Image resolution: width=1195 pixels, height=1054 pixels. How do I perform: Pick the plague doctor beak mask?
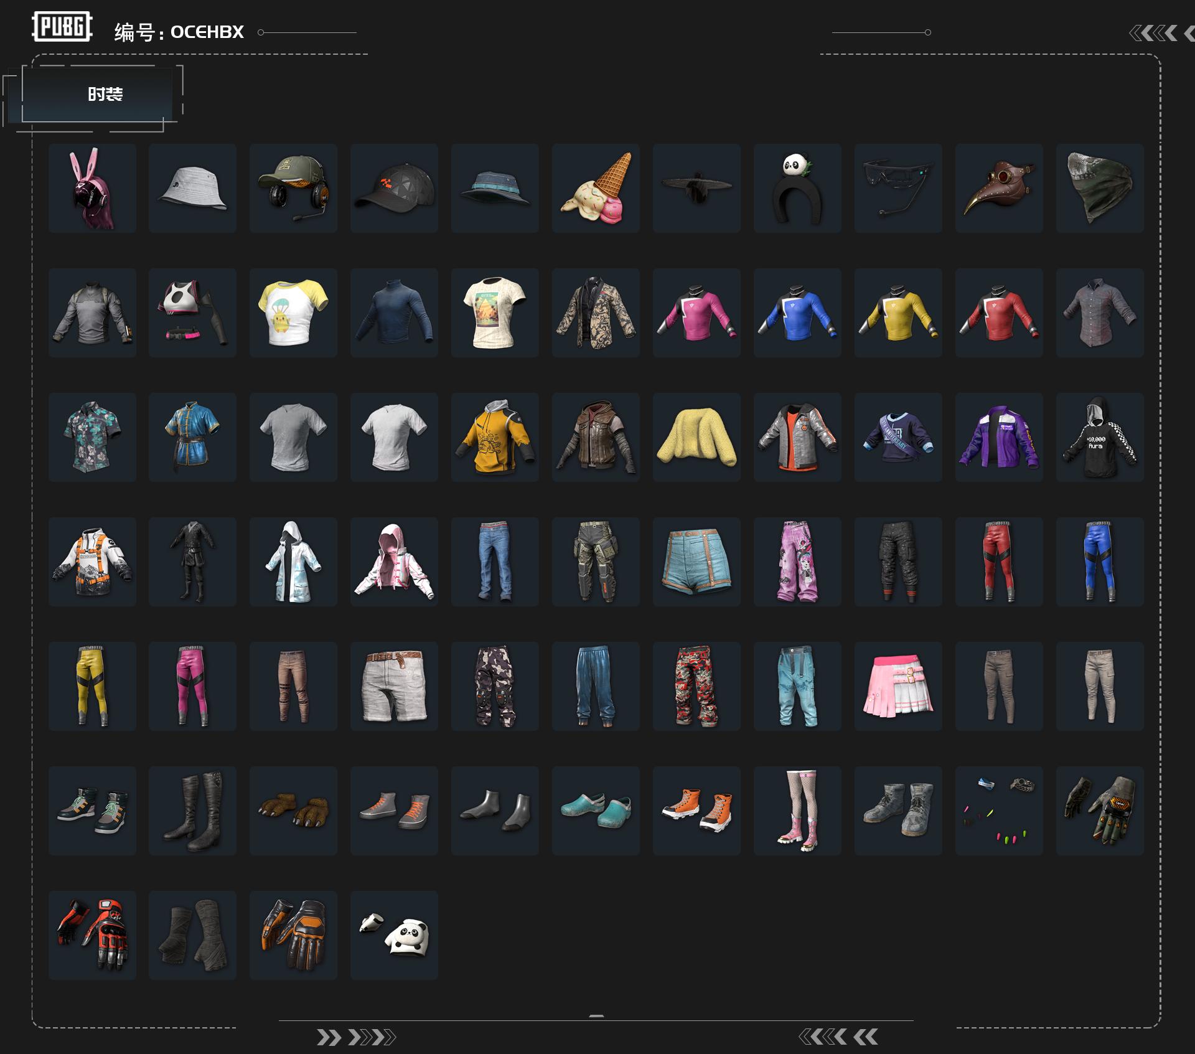1000,188
